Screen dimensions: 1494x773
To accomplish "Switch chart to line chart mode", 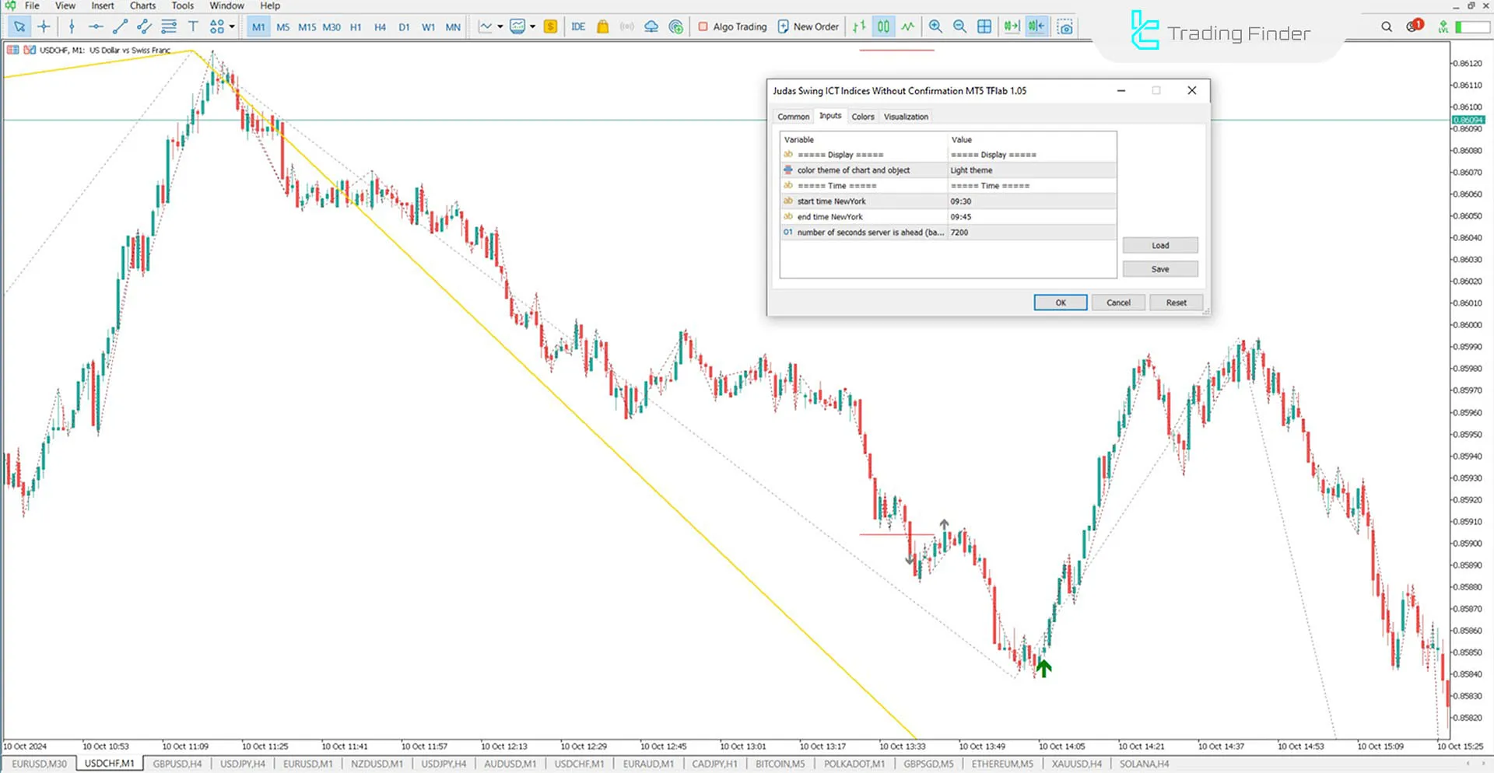I will (907, 26).
